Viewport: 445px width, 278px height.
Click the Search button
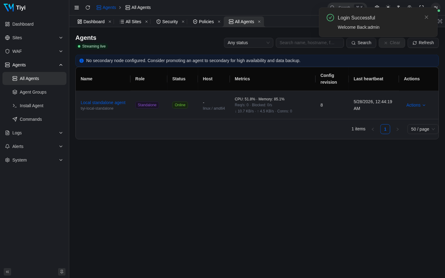(x=361, y=43)
